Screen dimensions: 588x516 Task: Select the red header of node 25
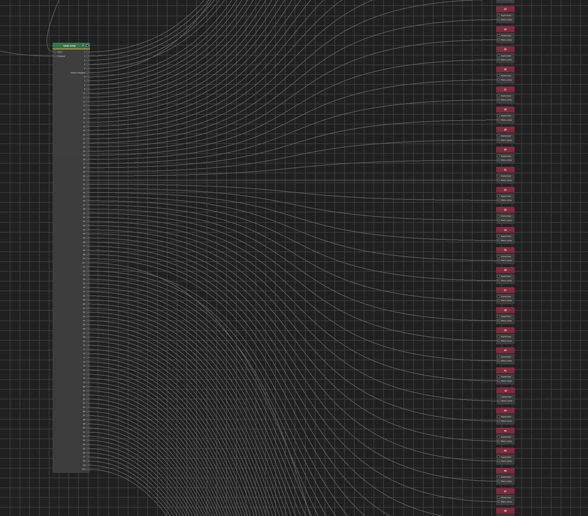click(505, 49)
